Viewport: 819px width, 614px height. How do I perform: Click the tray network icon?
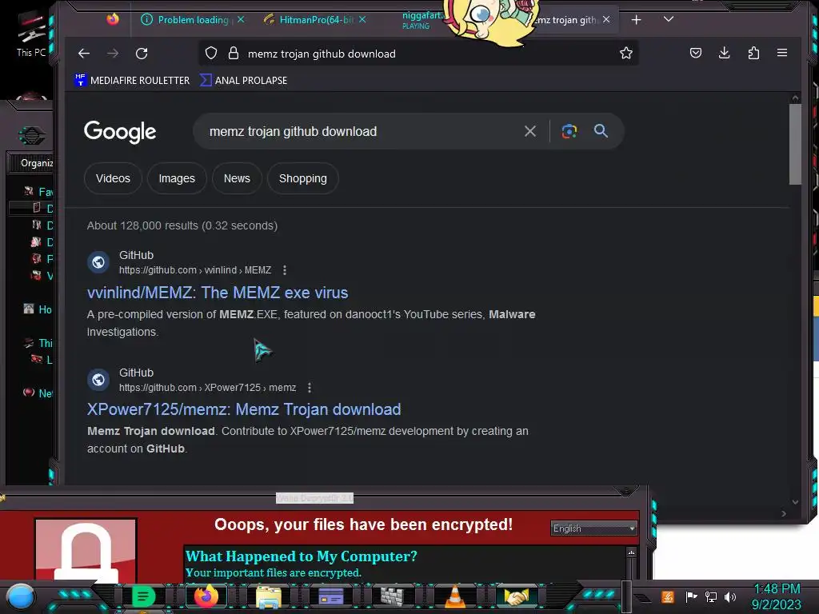pos(710,596)
